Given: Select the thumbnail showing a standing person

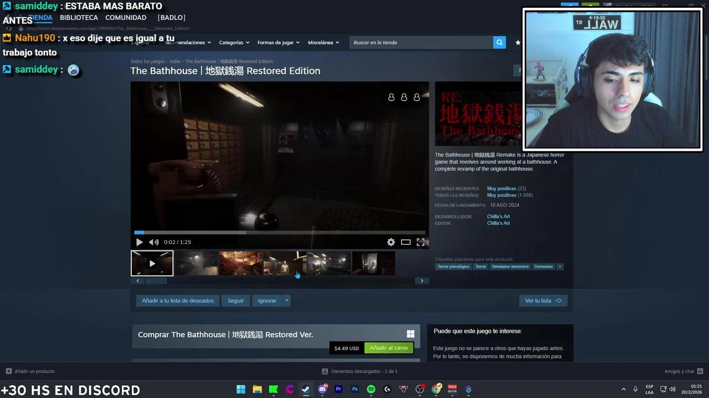Looking at the screenshot, I should click(285, 263).
